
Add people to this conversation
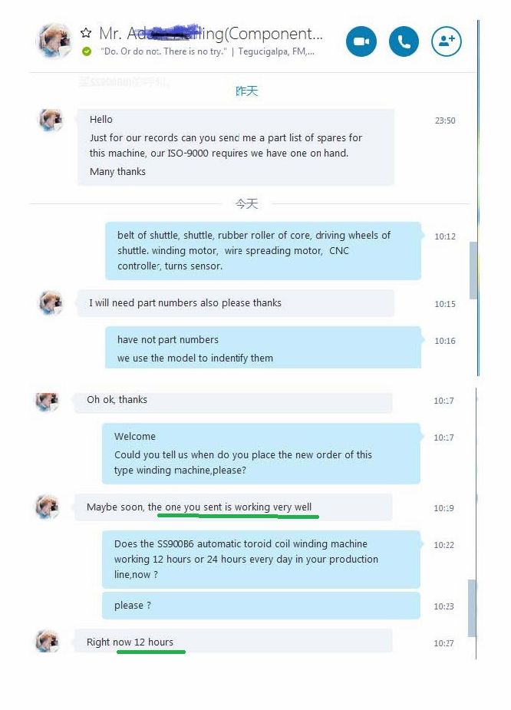447,41
